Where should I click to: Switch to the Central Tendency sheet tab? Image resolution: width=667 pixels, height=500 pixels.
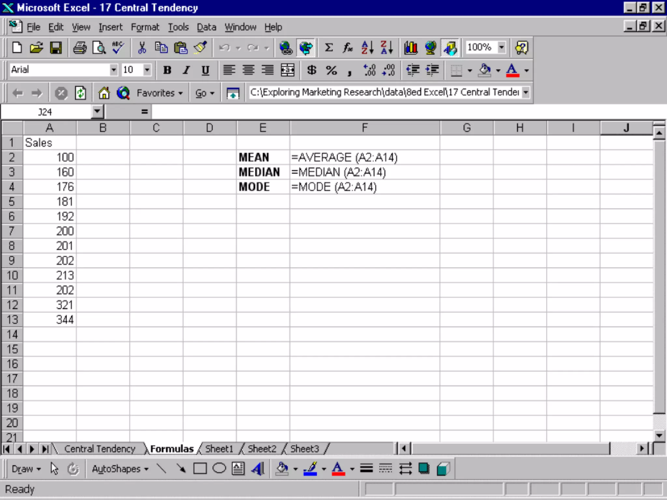(x=99, y=449)
